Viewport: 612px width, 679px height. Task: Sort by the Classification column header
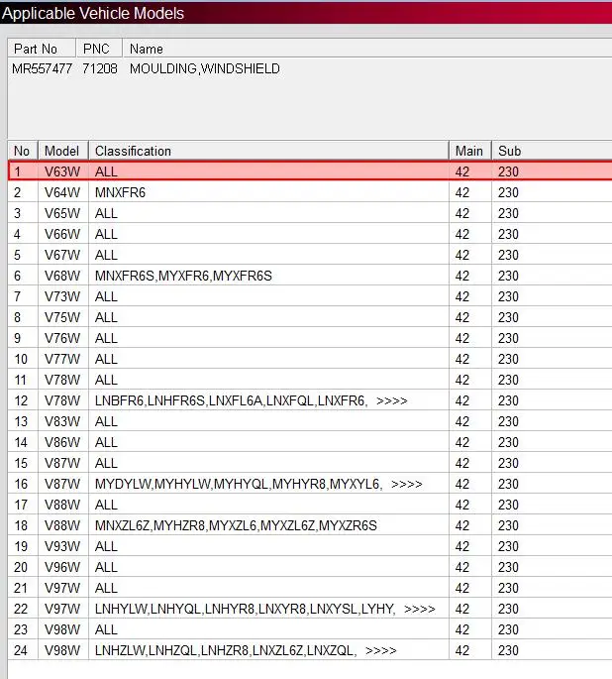268,151
